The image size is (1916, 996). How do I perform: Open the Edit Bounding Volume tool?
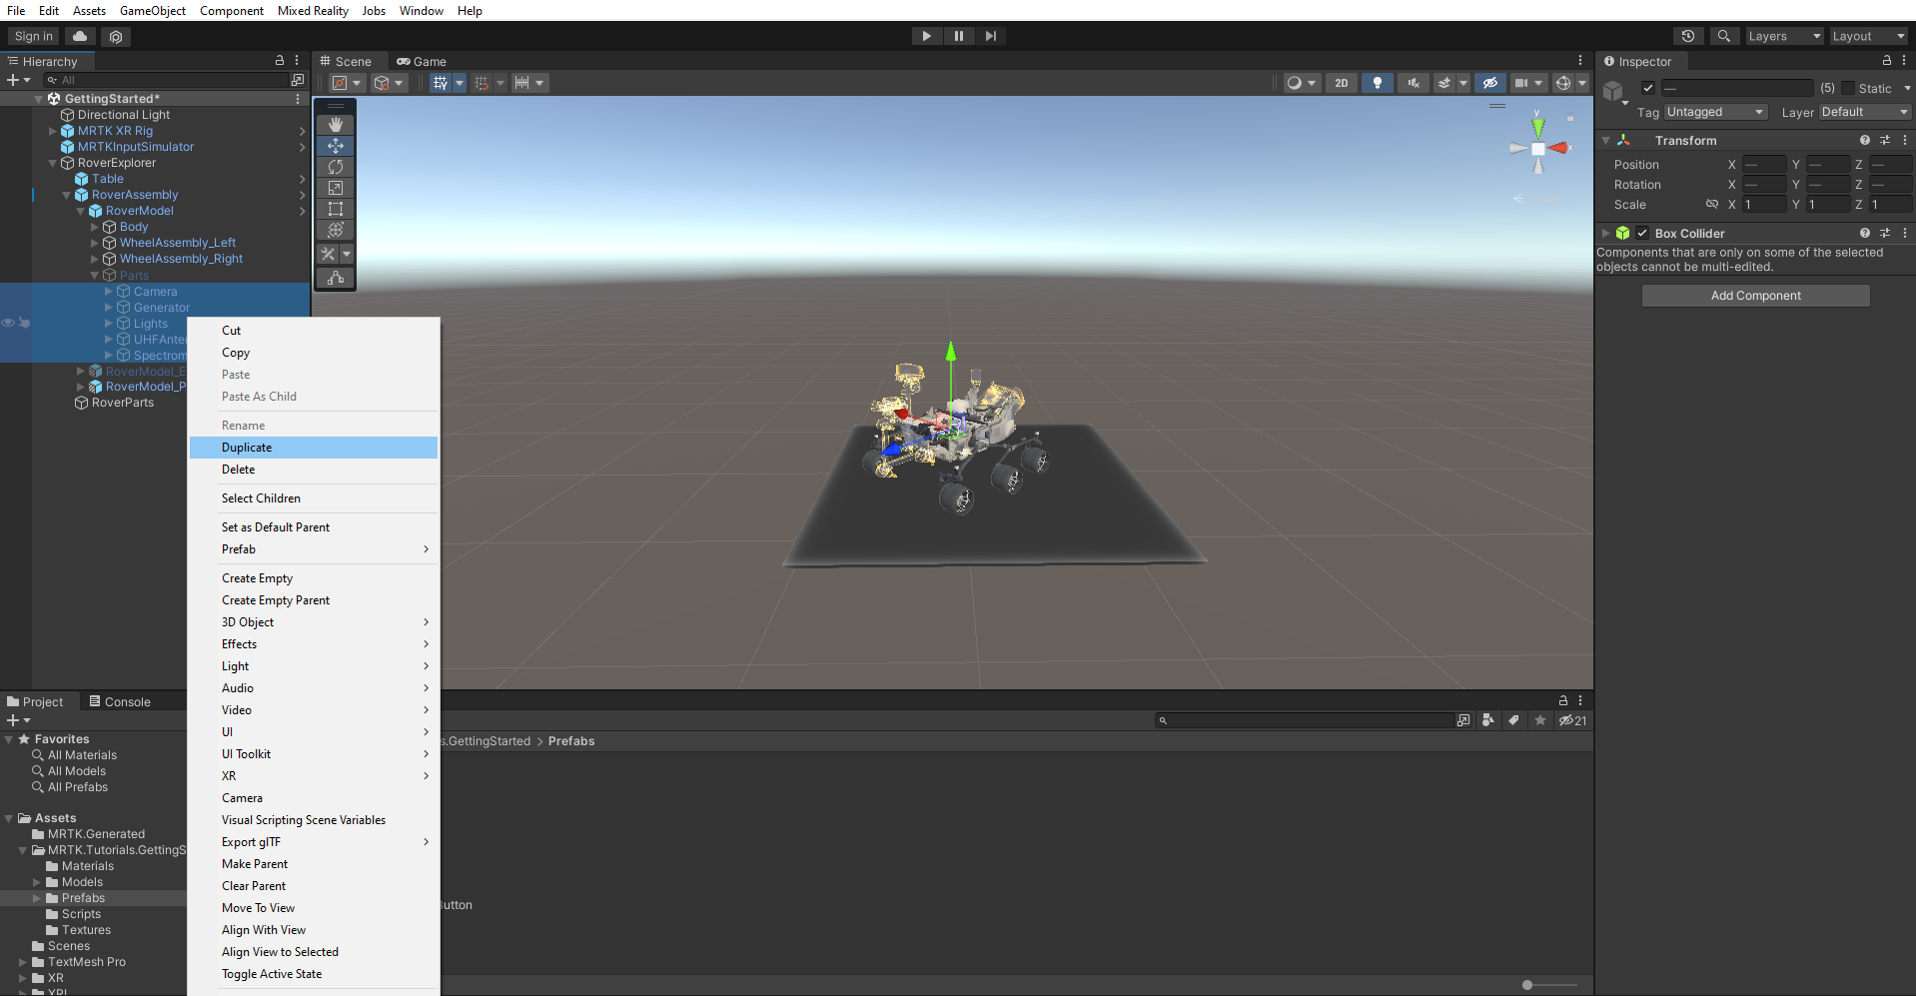[336, 278]
